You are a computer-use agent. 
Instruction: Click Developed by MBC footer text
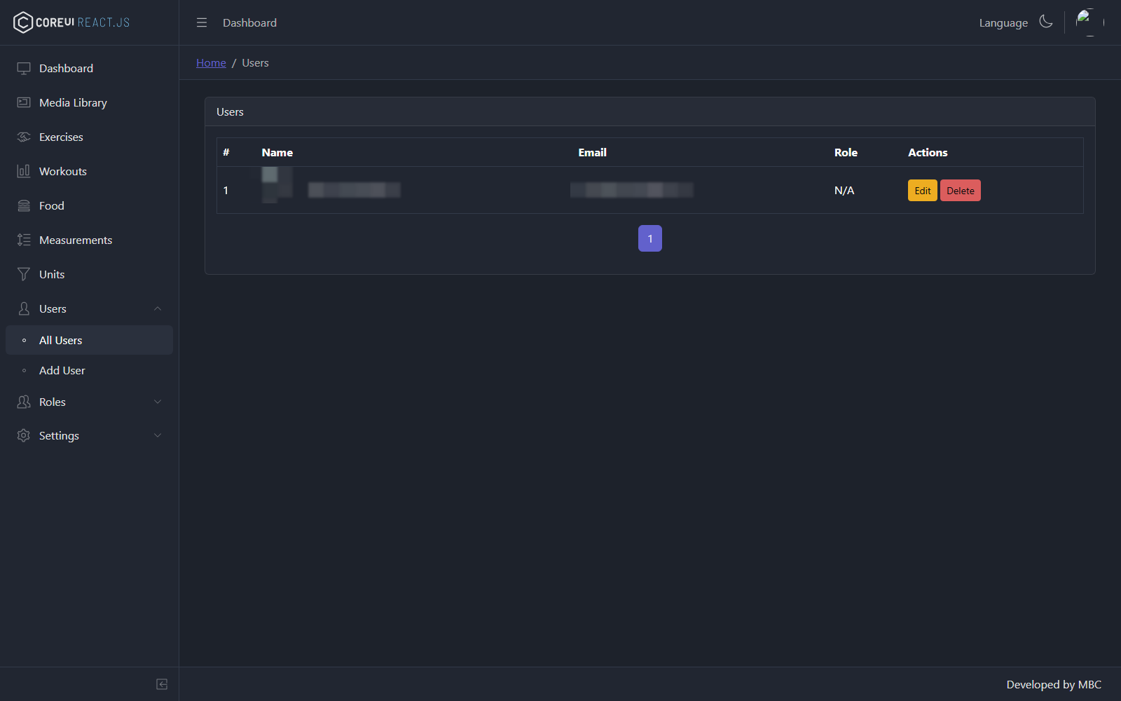point(1054,684)
